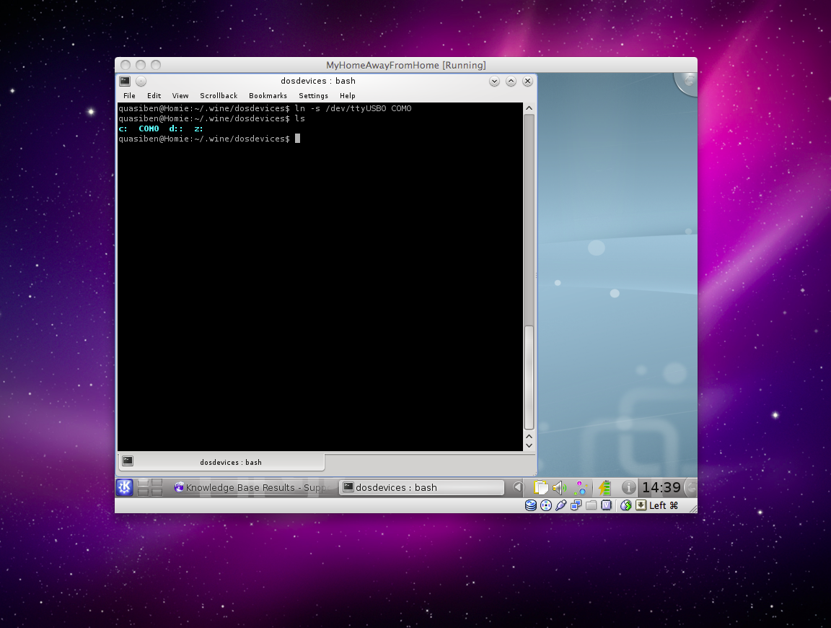Click VirtualBox virtualization status icon

(606, 505)
